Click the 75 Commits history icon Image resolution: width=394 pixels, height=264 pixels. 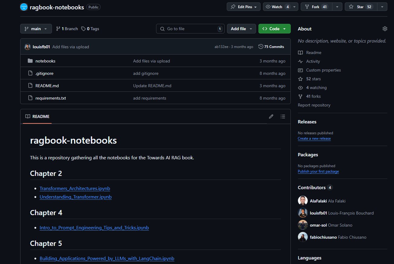coord(261,47)
